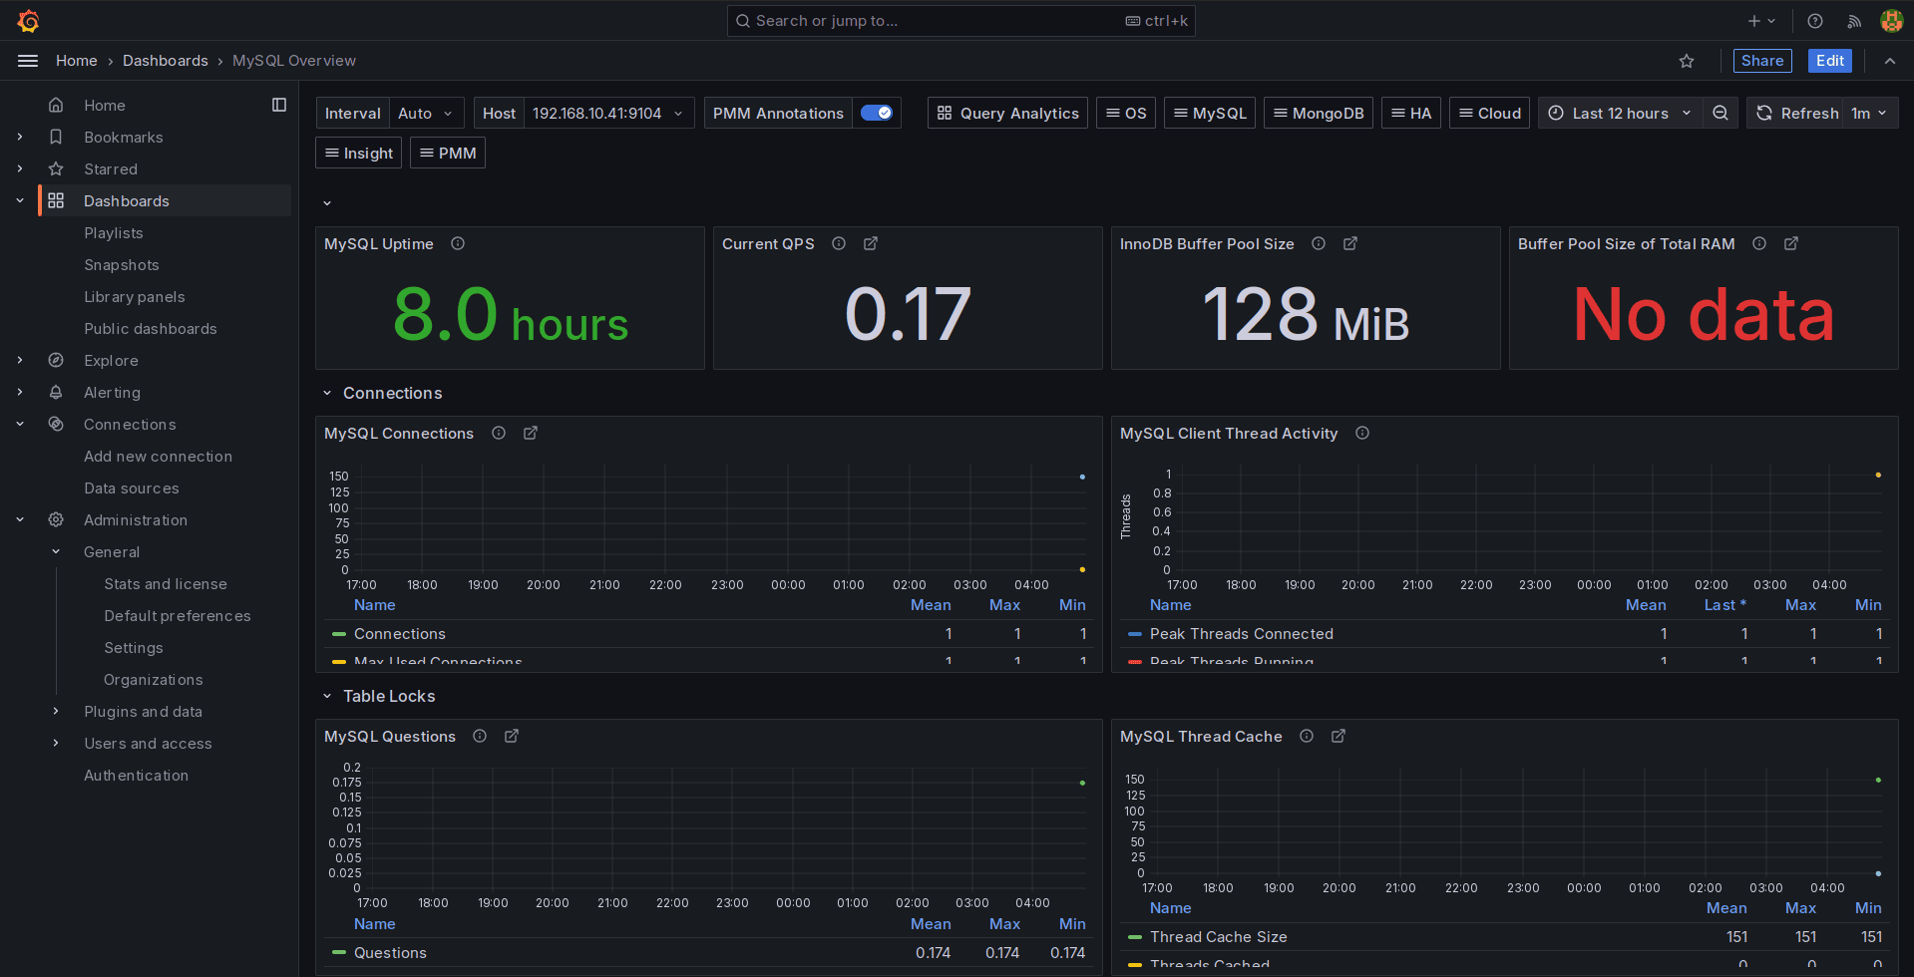Toggle Peak Threads Connected series visibility

[1242, 633]
